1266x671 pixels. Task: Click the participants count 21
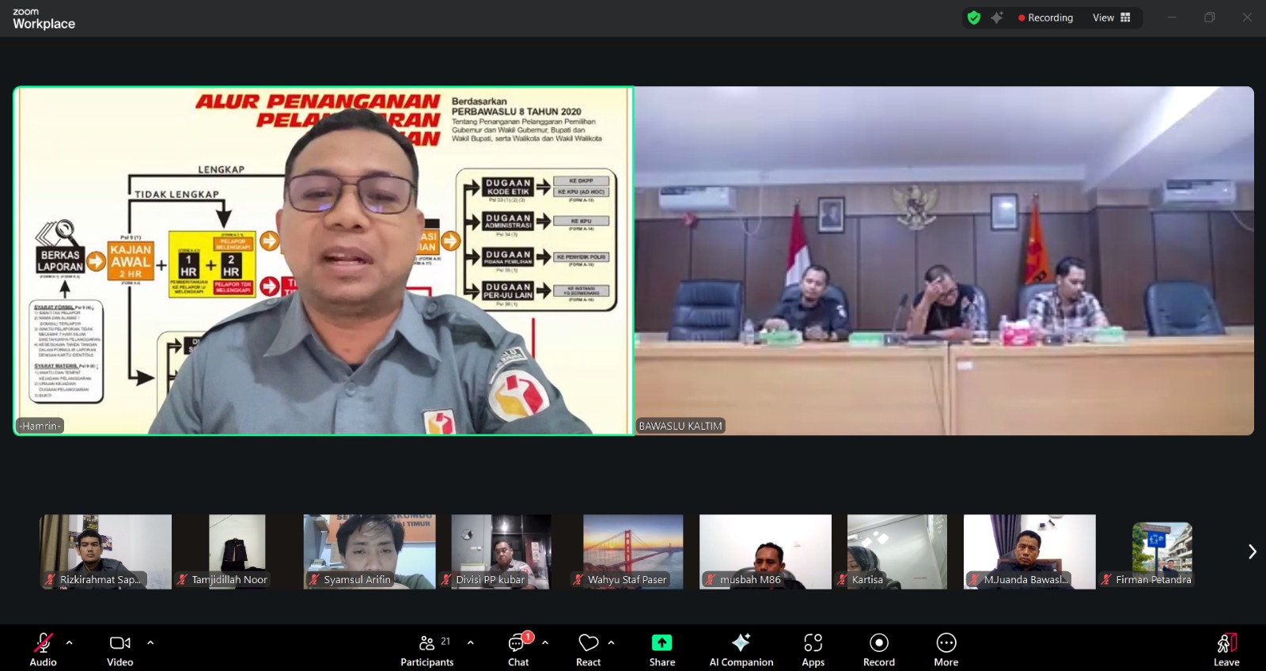point(445,641)
